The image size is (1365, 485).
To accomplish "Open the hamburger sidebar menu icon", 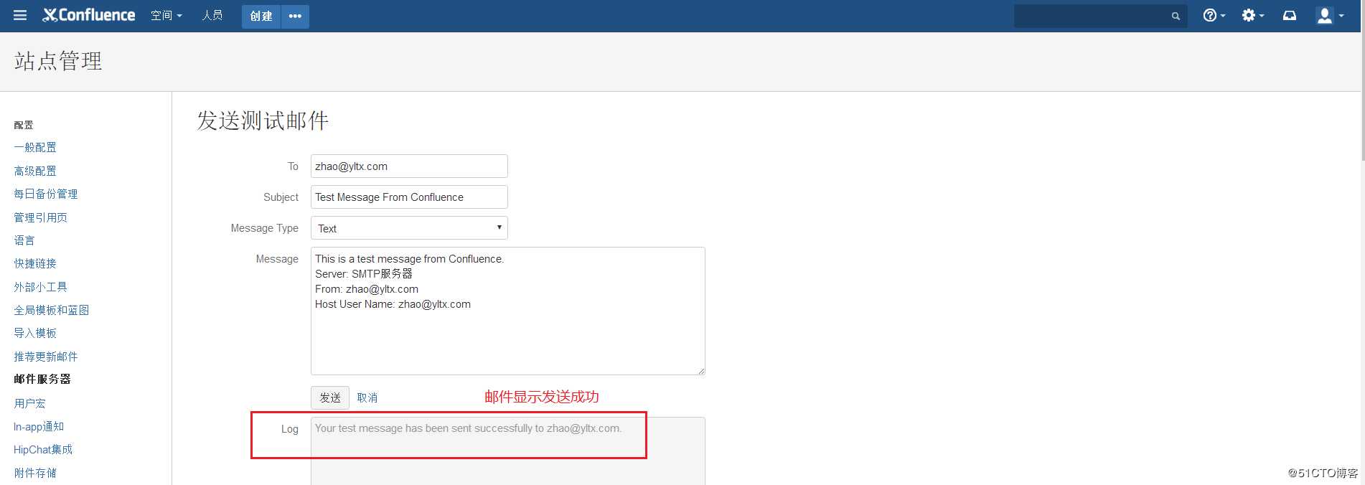I will coord(20,15).
